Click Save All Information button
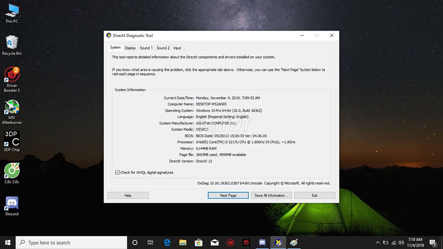Image resolution: width=443 pixels, height=249 pixels. click(x=271, y=195)
